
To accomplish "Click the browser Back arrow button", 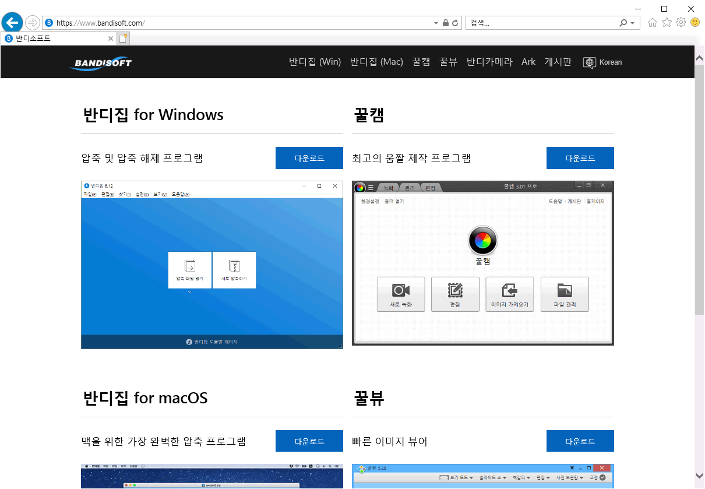I will [12, 23].
